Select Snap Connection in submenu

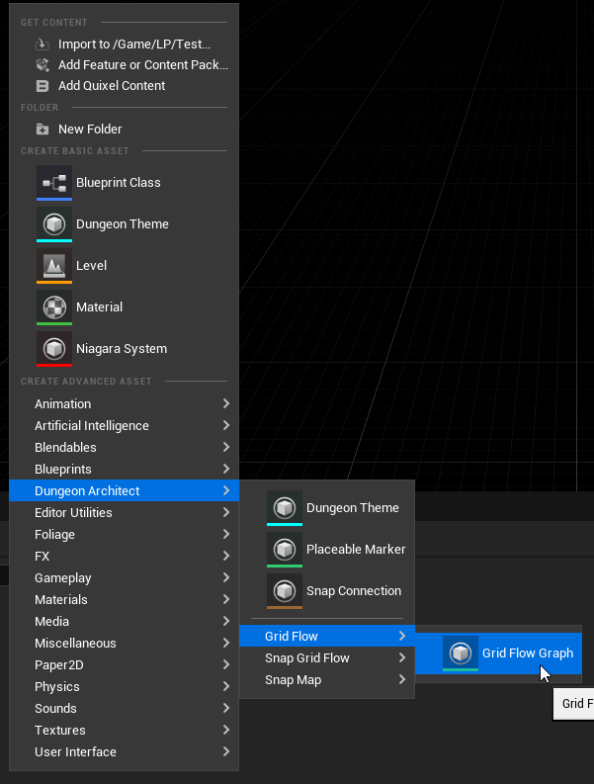(x=327, y=591)
